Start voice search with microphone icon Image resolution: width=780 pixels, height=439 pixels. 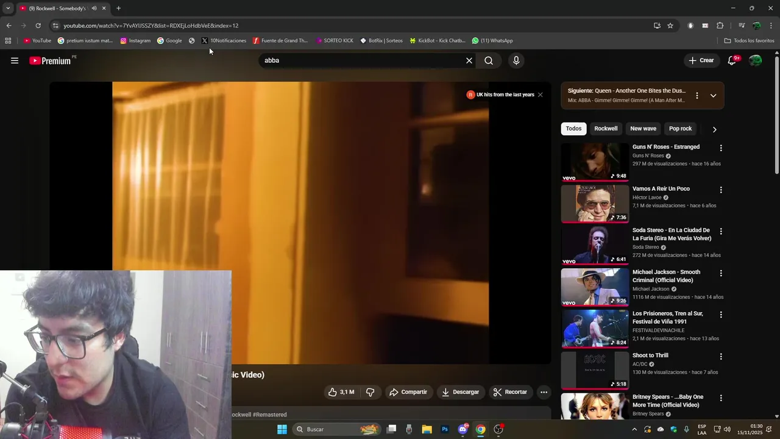(x=516, y=60)
